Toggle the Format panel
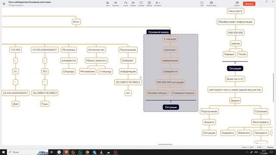The width and height of the screenshot is (276, 155). point(237,3)
